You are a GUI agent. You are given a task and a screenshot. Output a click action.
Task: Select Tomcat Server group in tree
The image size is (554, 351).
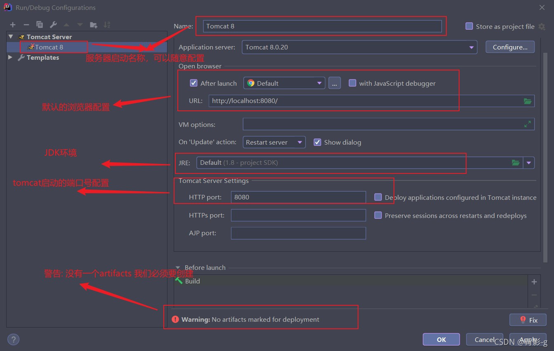coord(50,37)
